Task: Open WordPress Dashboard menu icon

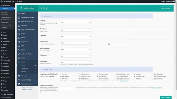Action: point(2,5)
